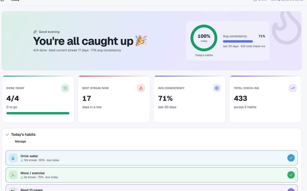Click the '4/4' done today value

pyautogui.click(x=13, y=98)
